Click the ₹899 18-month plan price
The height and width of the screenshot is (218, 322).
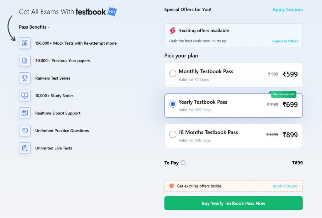[x=290, y=135]
